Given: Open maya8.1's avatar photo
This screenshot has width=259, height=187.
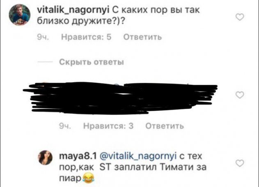Looking at the screenshot, I should tap(45, 157).
